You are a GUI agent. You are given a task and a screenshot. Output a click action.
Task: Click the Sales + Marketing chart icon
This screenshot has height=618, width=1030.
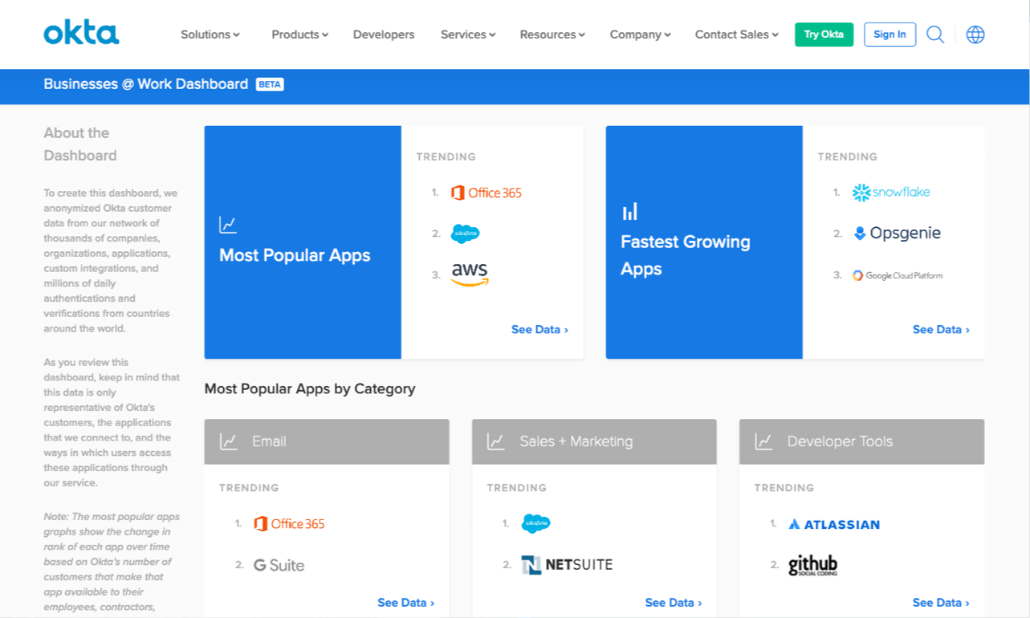point(496,441)
